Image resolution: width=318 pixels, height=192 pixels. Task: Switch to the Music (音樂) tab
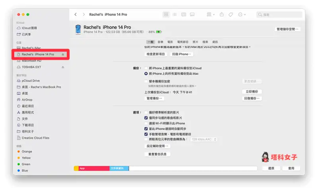[x=161, y=42]
